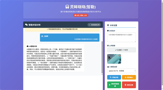This screenshot has width=163, height=90.
Task: Click the chat panel scrollbar thumb
Action: 102,57
